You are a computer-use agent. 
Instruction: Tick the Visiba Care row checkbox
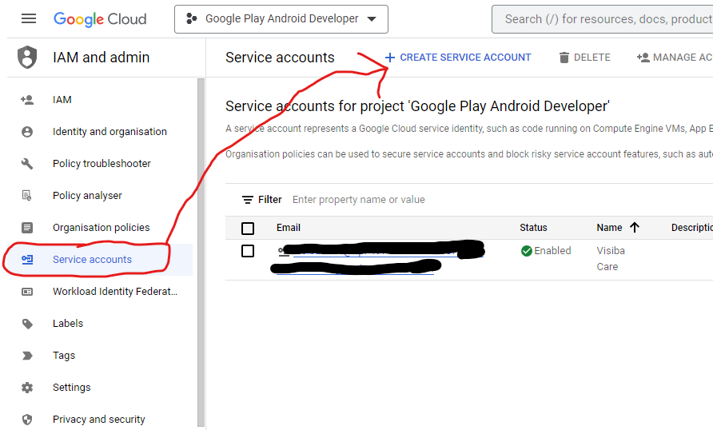pos(248,251)
